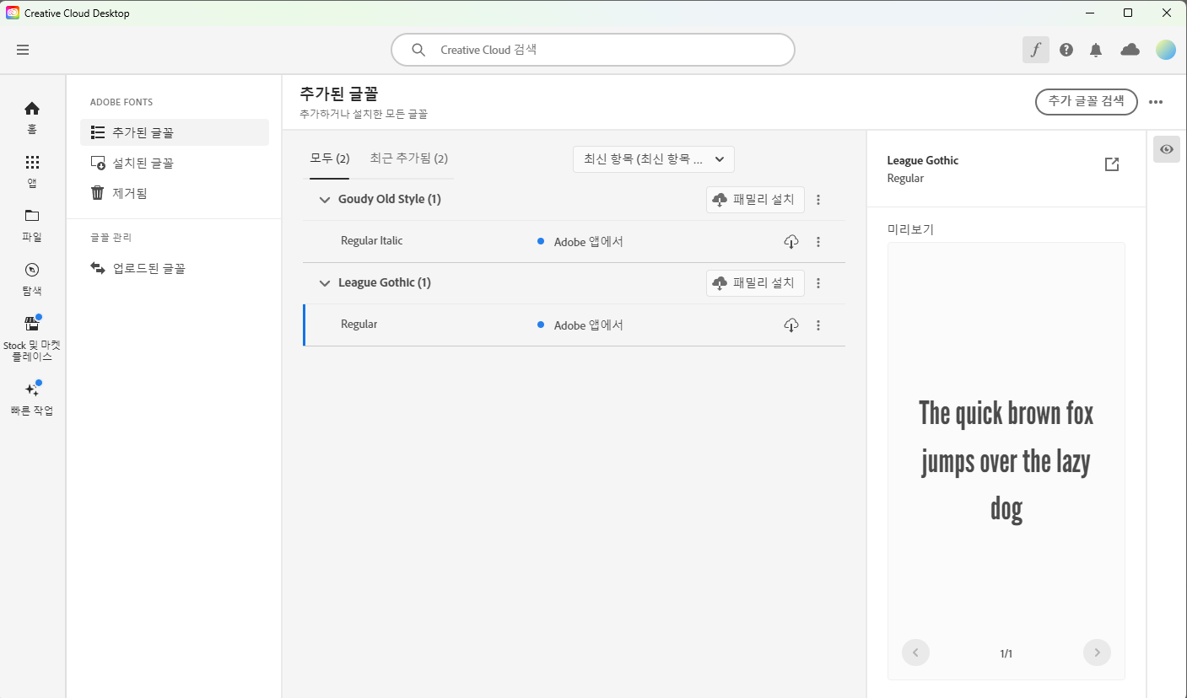Switch to the 최근 추가됨 (2) tab
Image resolution: width=1187 pixels, height=698 pixels.
pyautogui.click(x=408, y=158)
